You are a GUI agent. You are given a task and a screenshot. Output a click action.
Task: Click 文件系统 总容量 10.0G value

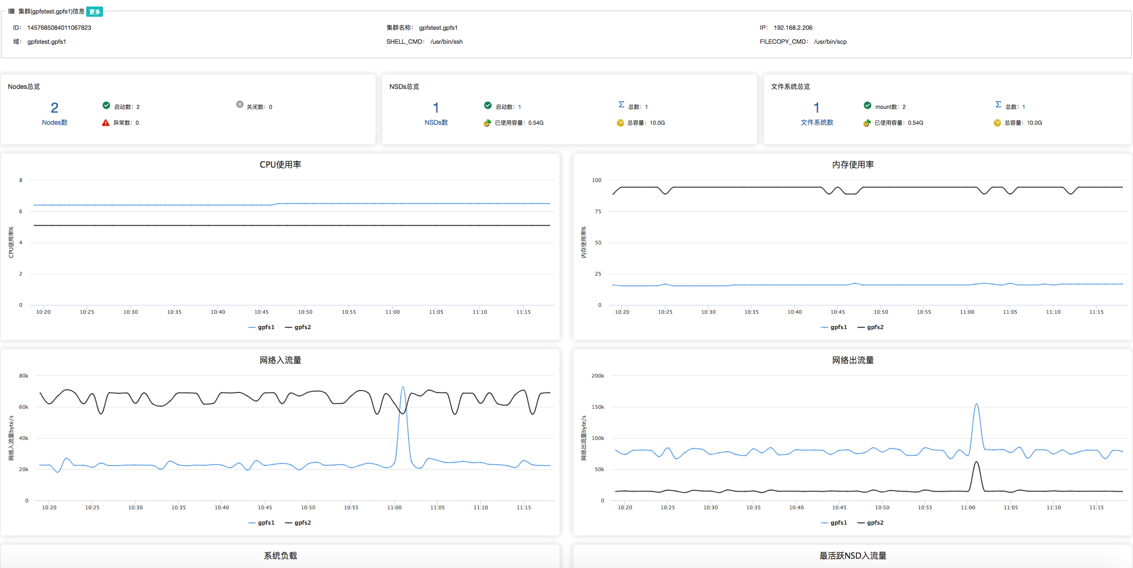click(1034, 123)
